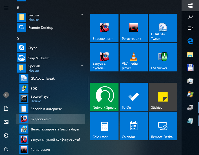199x155 pixels.
Task: Open the Remote Desktop tile
Action: pyautogui.click(x=163, y=126)
